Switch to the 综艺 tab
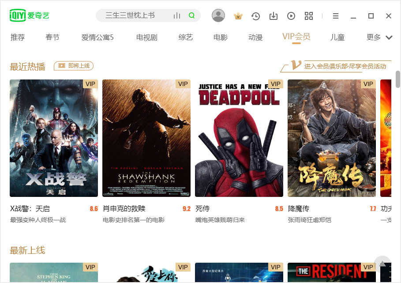Image resolution: width=401 pixels, height=283 pixels. point(185,38)
